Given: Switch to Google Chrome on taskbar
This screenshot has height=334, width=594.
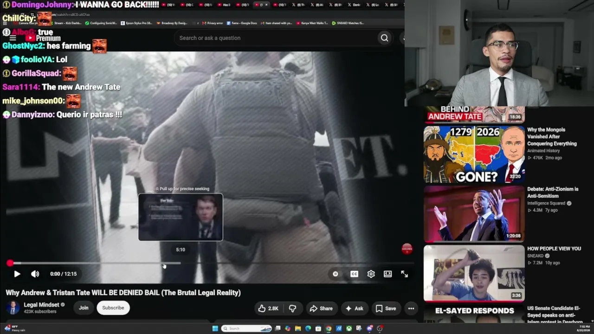Looking at the screenshot, I should (329, 328).
